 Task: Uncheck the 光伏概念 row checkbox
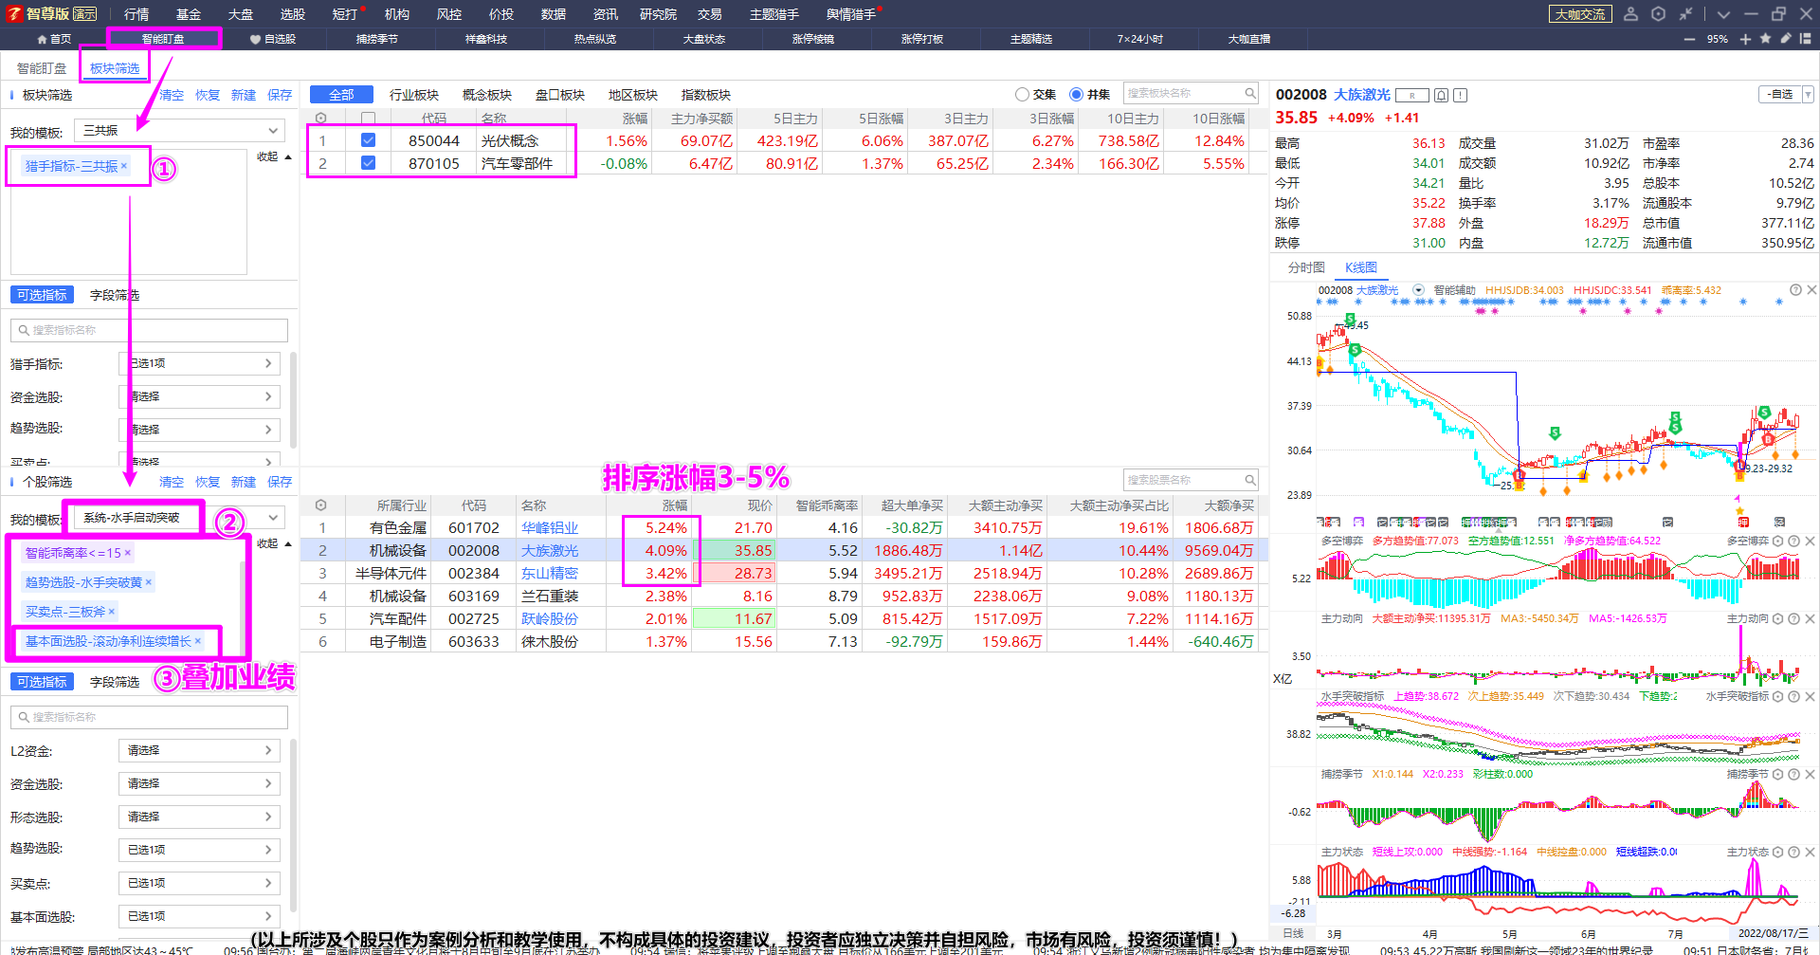369,140
